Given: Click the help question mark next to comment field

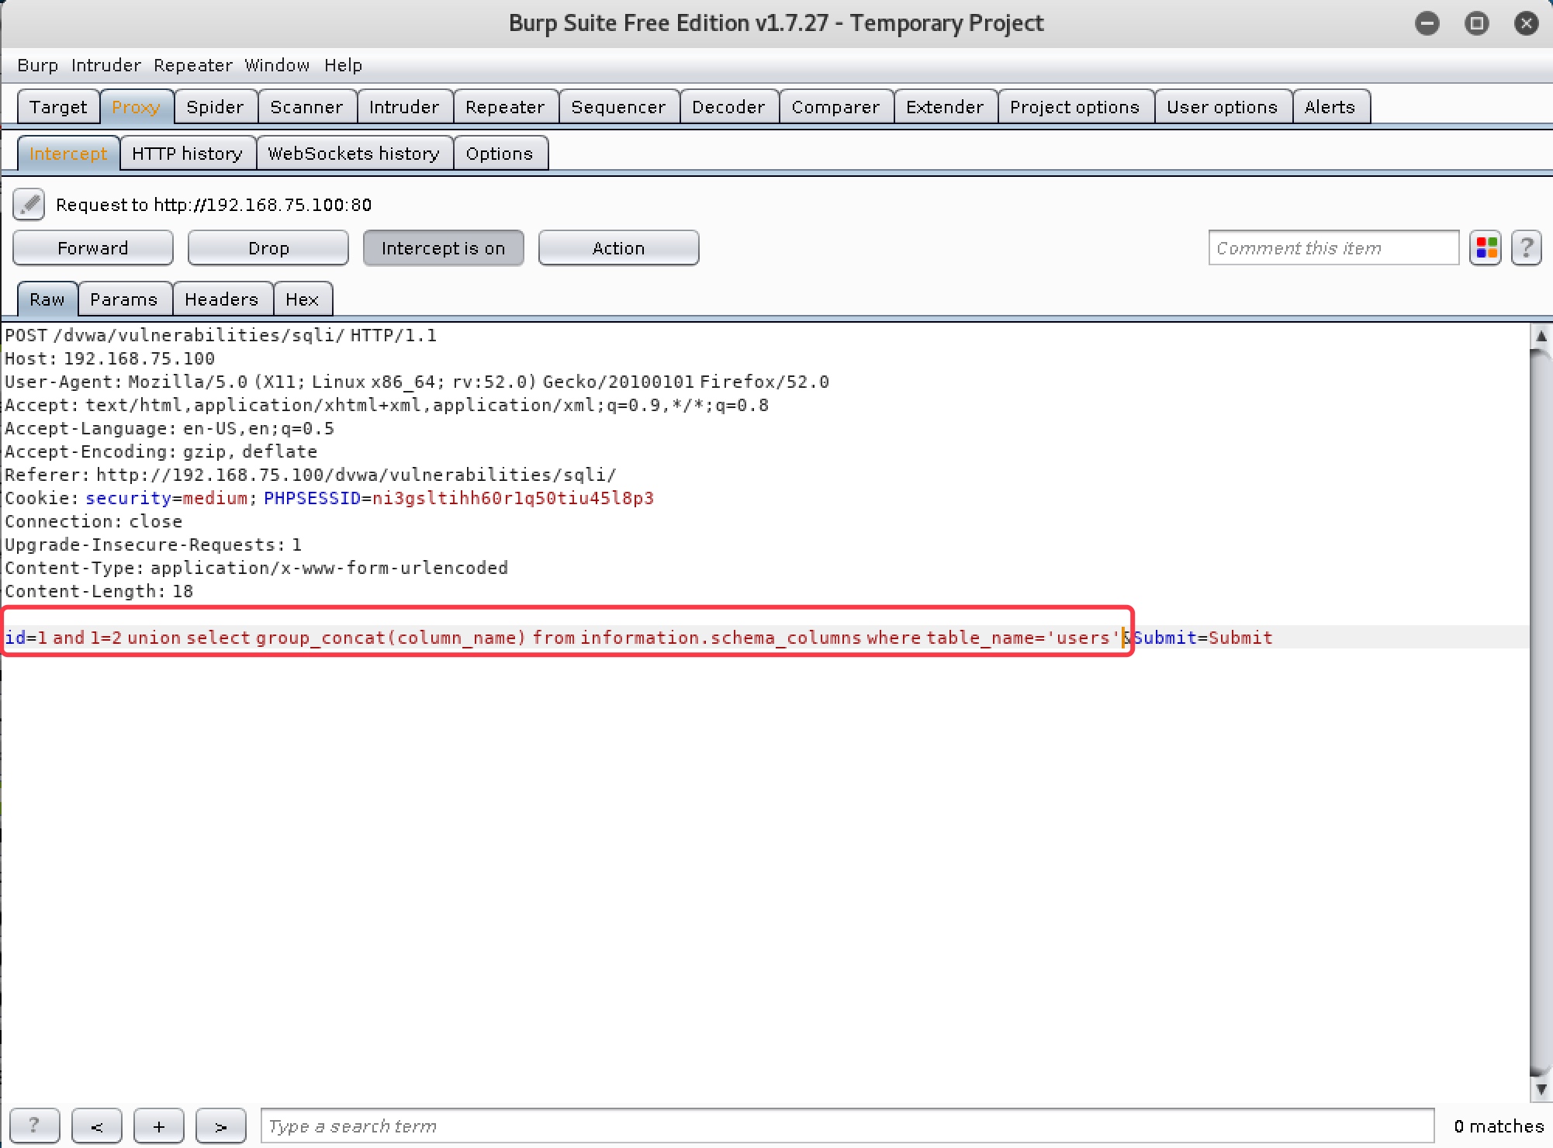Looking at the screenshot, I should (1526, 248).
